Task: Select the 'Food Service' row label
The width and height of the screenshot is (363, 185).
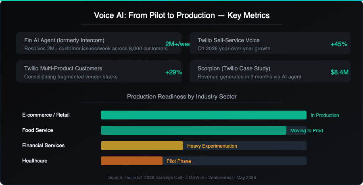Action: (38, 130)
